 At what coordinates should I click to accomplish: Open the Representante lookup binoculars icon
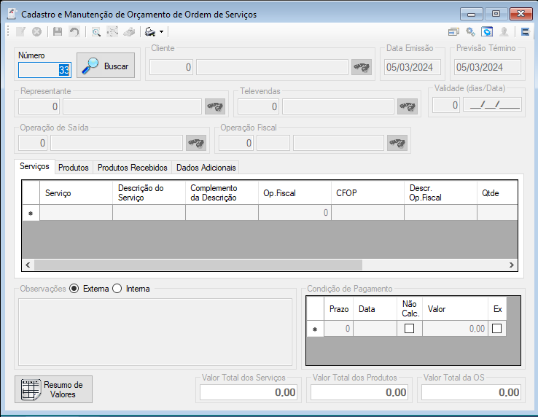(x=215, y=106)
